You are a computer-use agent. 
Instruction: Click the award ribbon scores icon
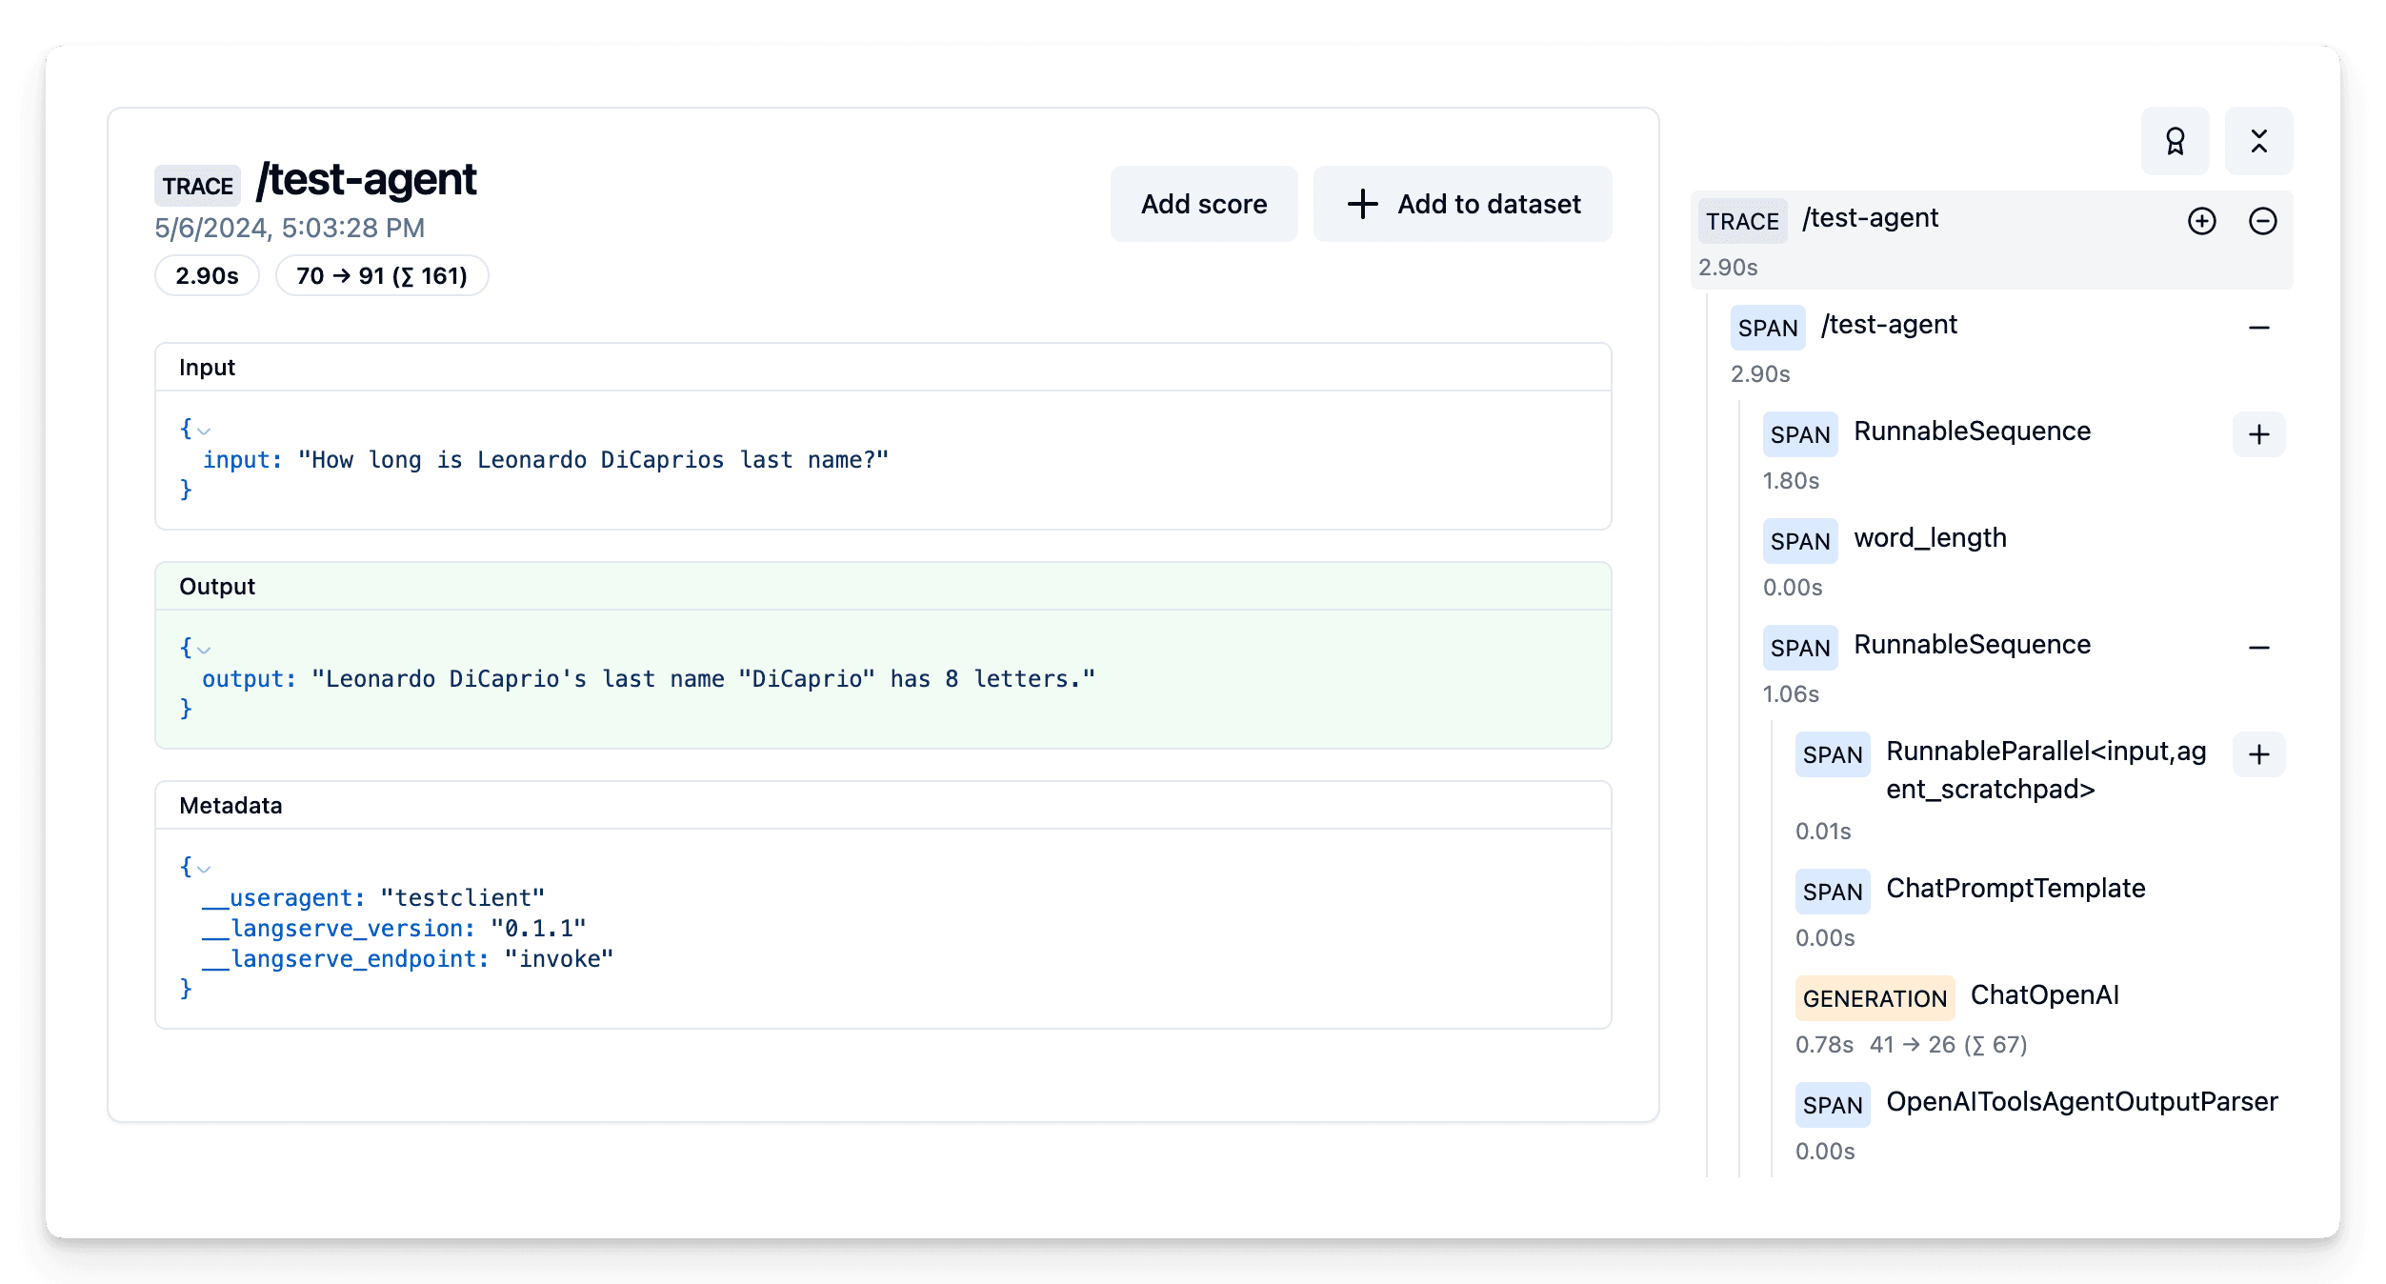[x=2175, y=141]
